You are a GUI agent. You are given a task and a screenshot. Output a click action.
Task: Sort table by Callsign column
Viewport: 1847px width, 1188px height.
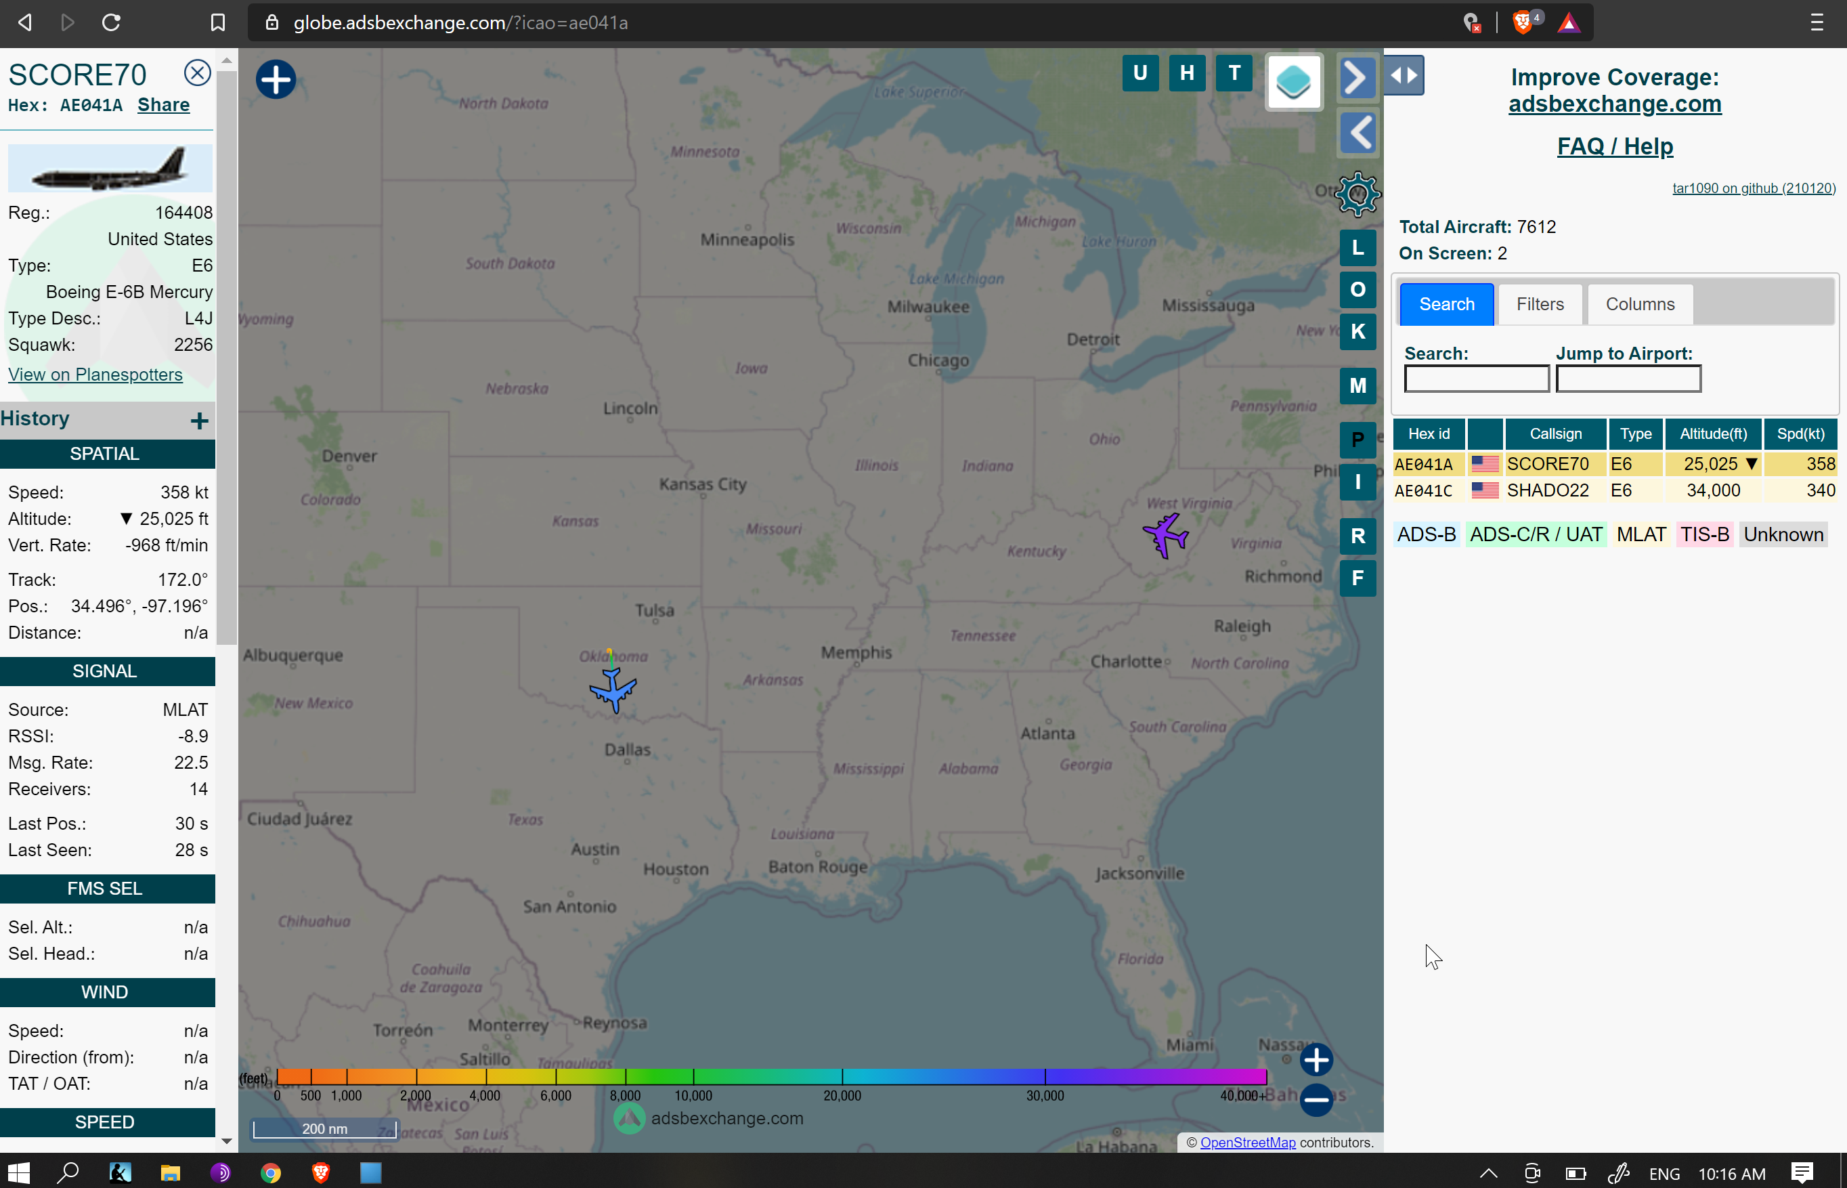(1555, 433)
